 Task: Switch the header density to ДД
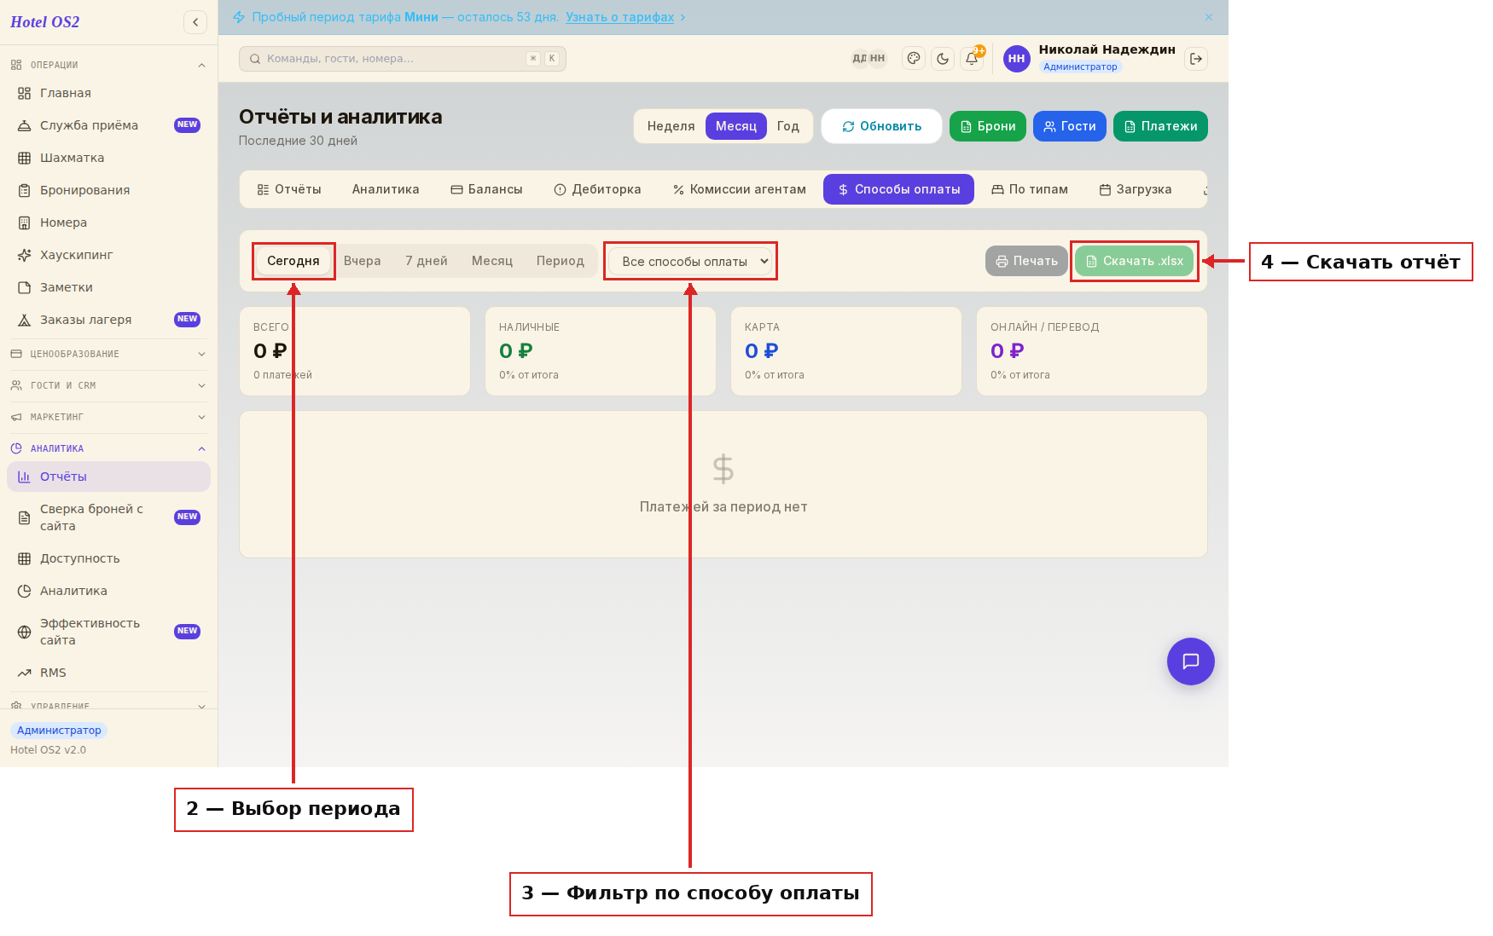click(x=859, y=59)
